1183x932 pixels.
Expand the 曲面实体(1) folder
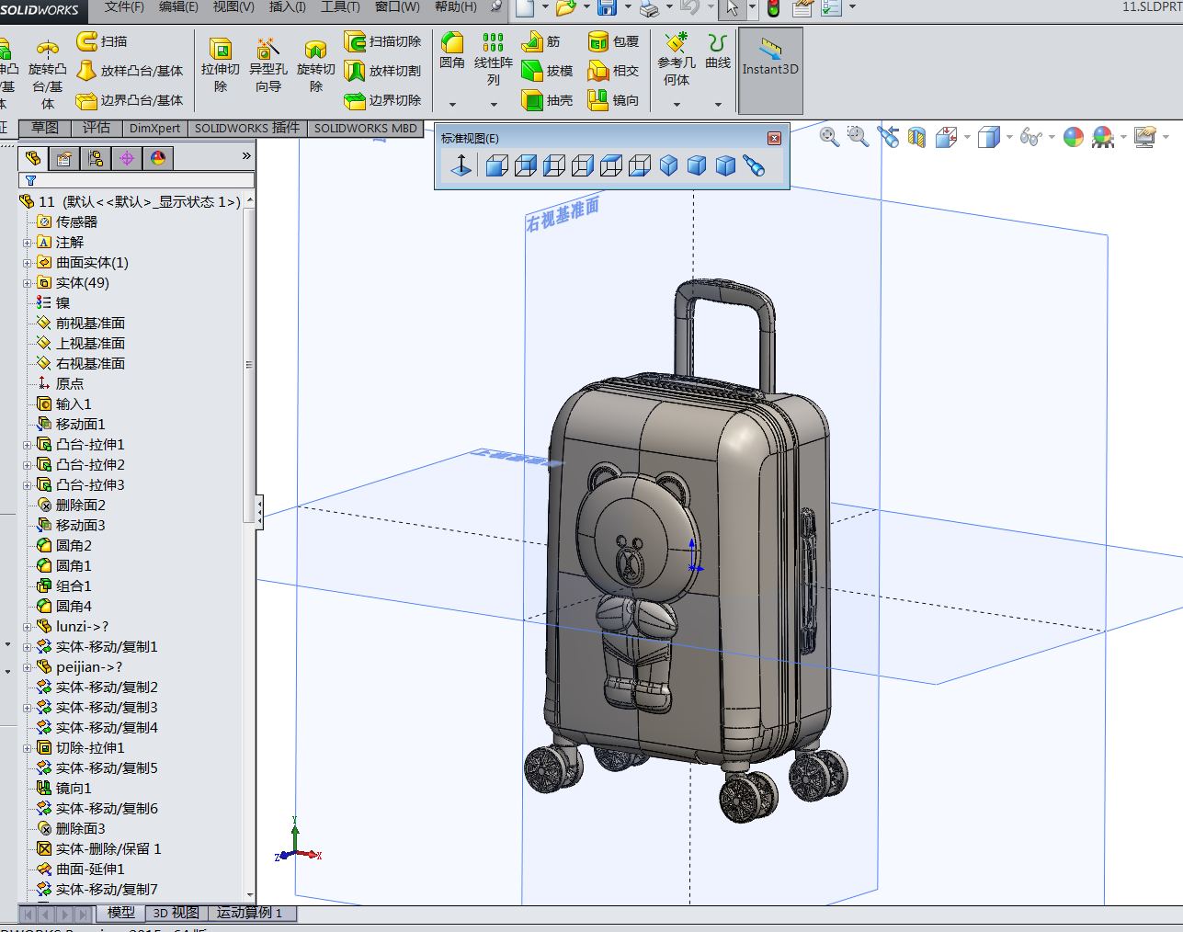coord(27,263)
